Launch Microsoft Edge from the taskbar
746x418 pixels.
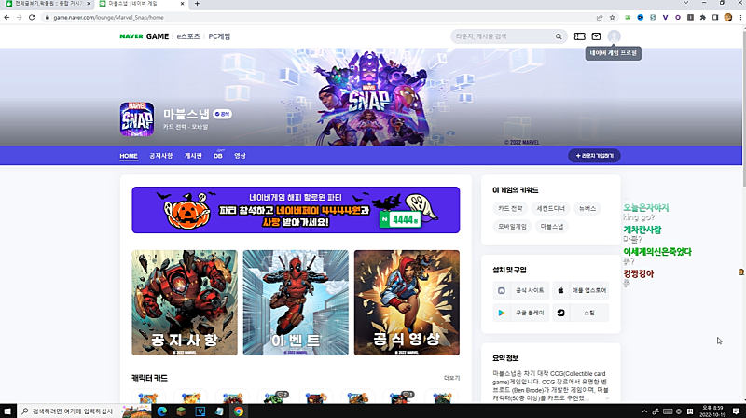[161, 411]
